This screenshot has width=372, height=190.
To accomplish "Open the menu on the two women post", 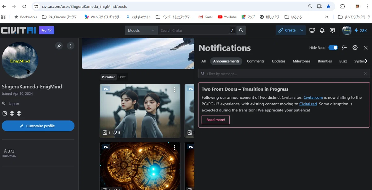I will (175, 90).
